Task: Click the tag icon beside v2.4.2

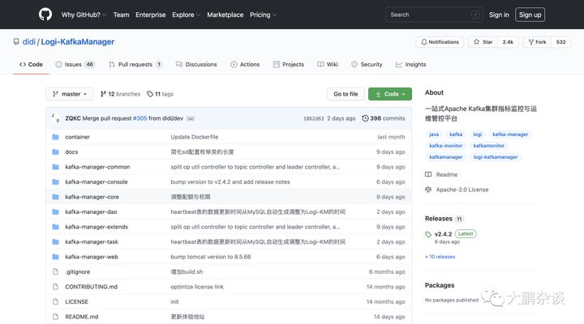Action: tap(428, 234)
